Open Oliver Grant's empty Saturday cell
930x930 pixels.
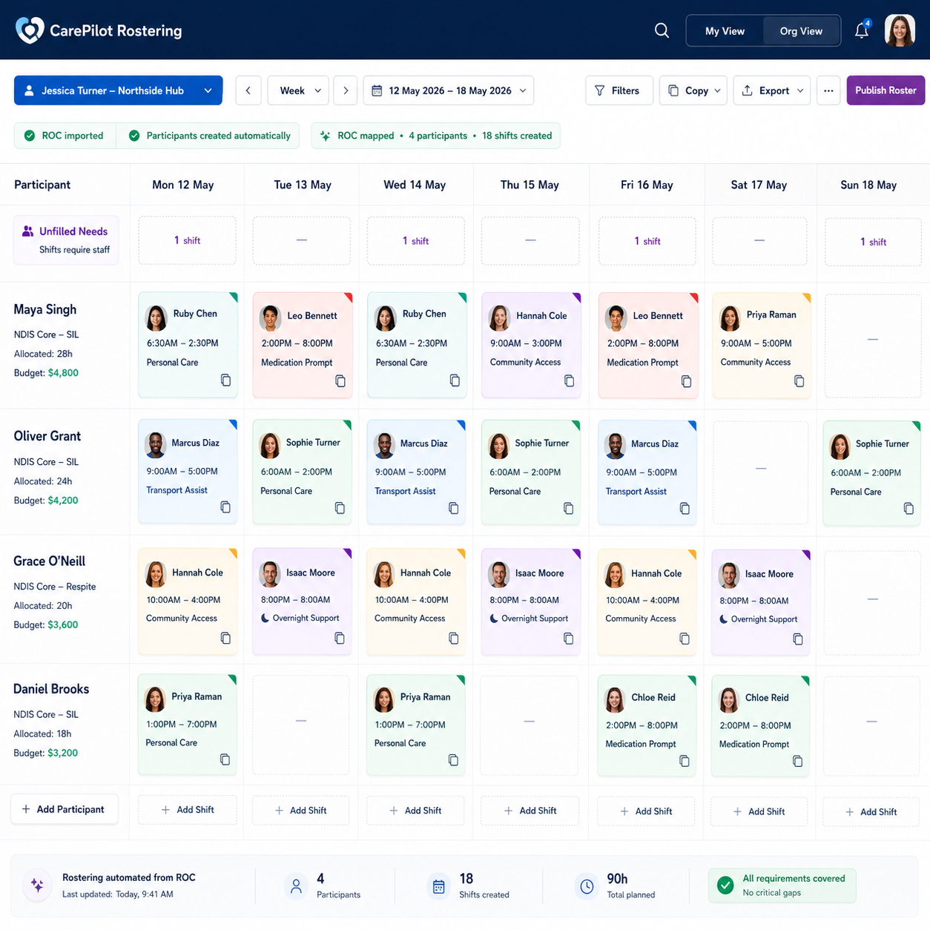coord(760,472)
